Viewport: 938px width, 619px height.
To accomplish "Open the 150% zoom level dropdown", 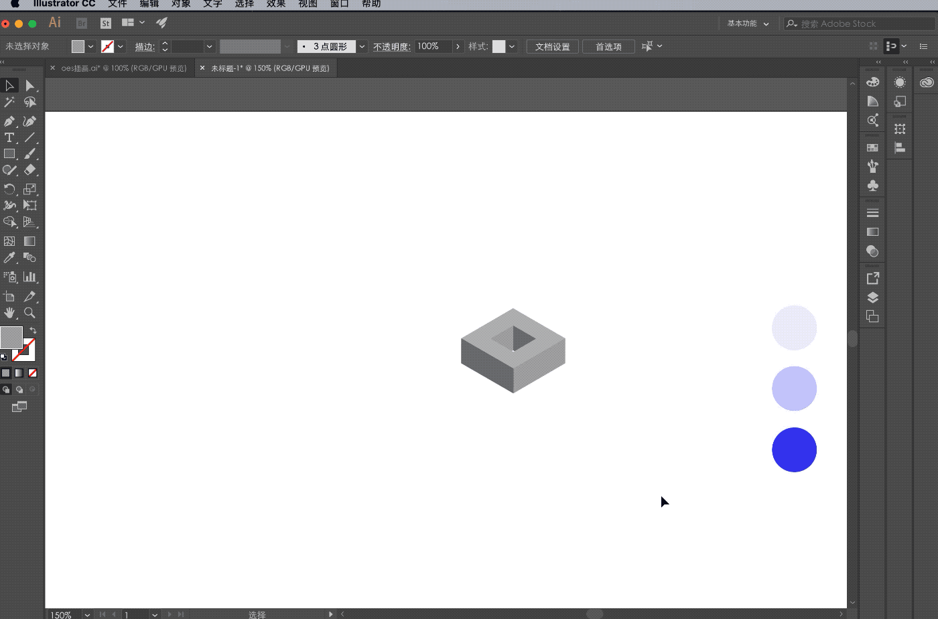I will coord(87,614).
